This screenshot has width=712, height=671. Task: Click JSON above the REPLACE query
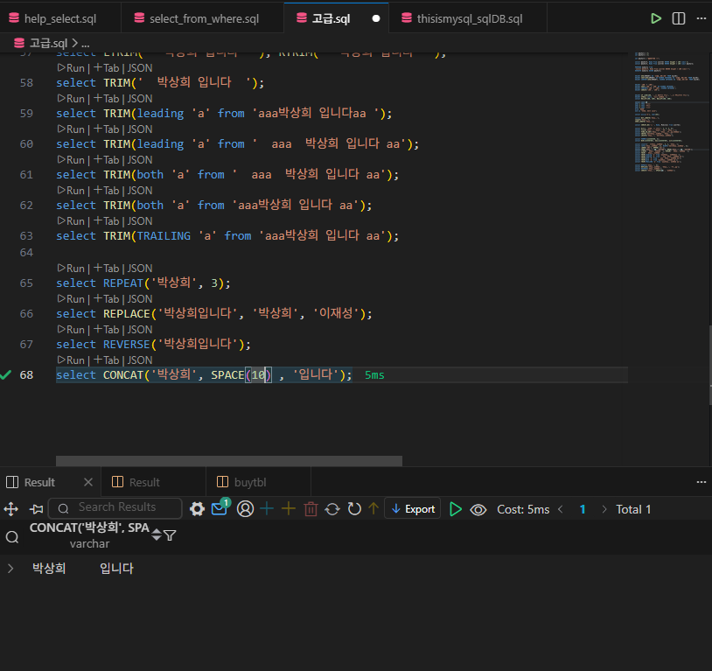(139, 299)
